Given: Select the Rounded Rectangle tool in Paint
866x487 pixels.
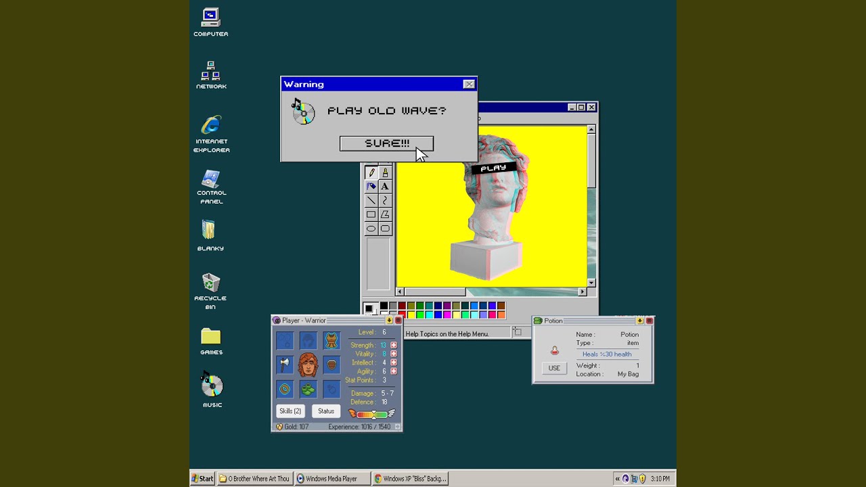Looking at the screenshot, I should coord(385,229).
